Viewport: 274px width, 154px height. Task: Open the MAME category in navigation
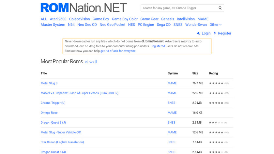pyautogui.click(x=203, y=19)
